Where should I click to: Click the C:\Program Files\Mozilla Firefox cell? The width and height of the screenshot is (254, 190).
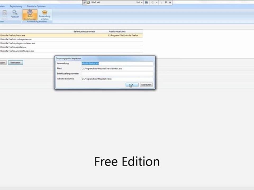pos(123,35)
